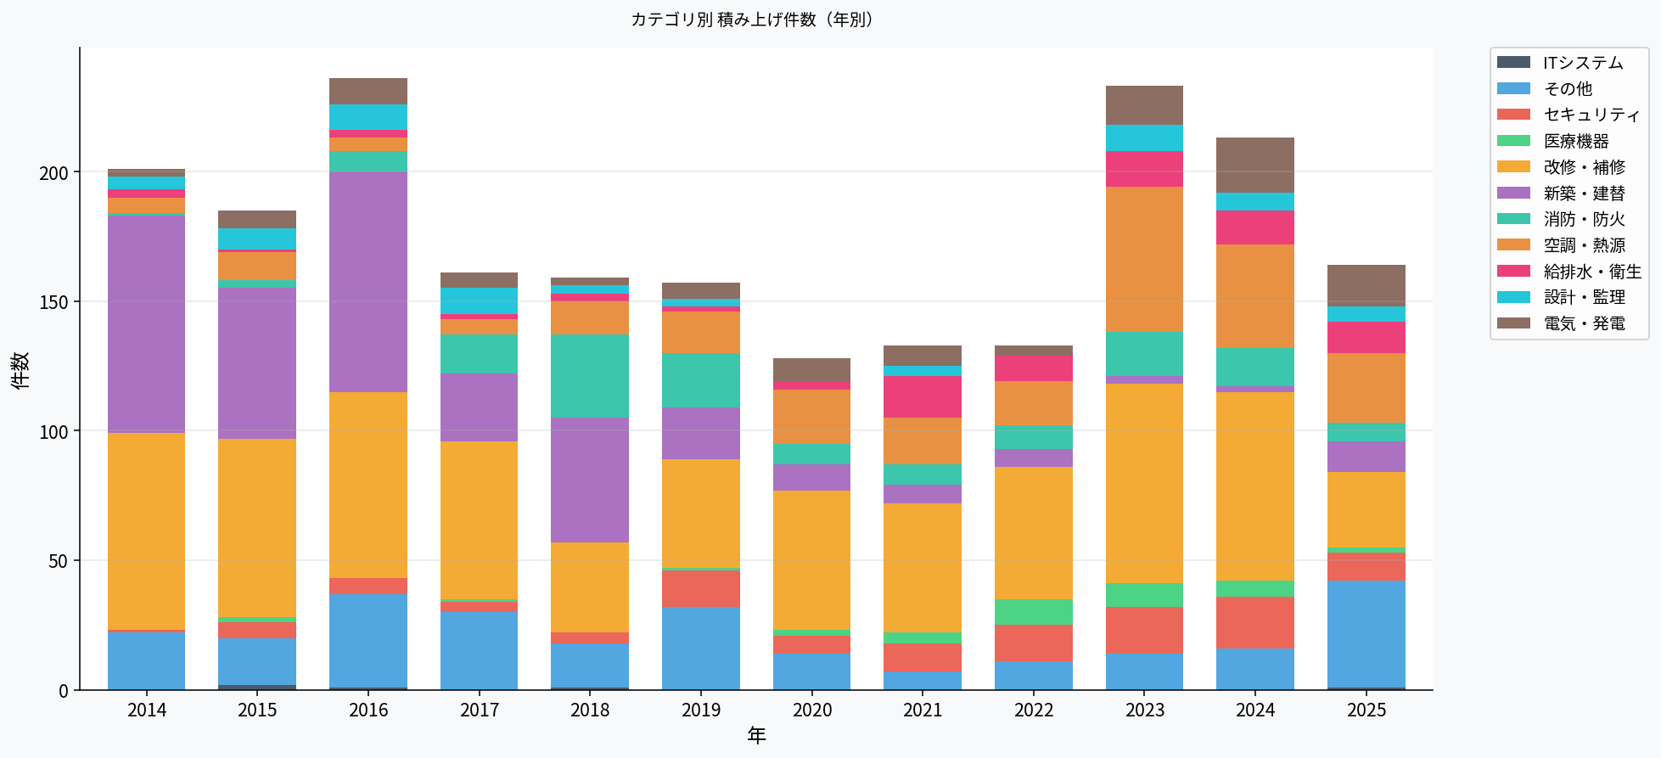Click the y-axis label 件数
Viewport: 1661px width, 758px height.
coord(20,369)
